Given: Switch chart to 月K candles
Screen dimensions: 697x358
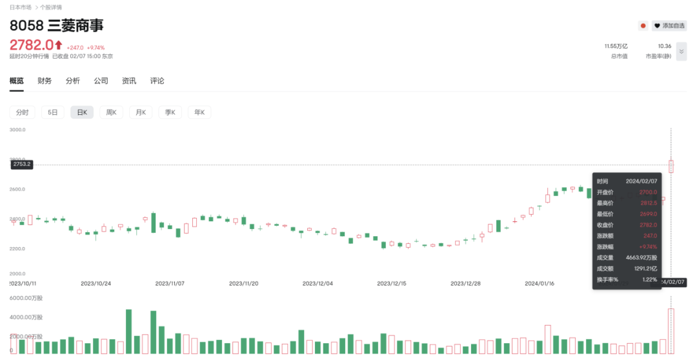Looking at the screenshot, I should [x=141, y=112].
